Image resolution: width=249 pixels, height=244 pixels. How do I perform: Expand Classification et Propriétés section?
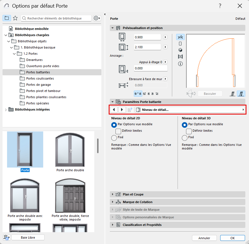[x=142, y=225]
